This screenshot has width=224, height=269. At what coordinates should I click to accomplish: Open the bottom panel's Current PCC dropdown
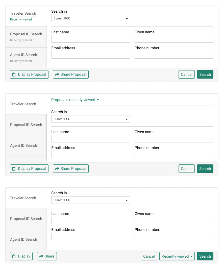coord(91,200)
